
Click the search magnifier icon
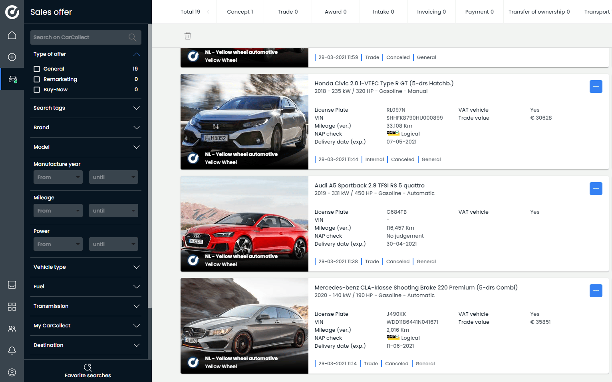tap(132, 37)
